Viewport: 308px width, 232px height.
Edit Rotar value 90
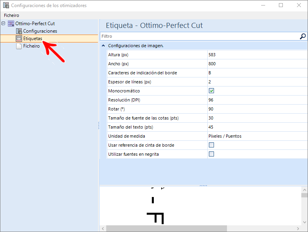[258, 109]
